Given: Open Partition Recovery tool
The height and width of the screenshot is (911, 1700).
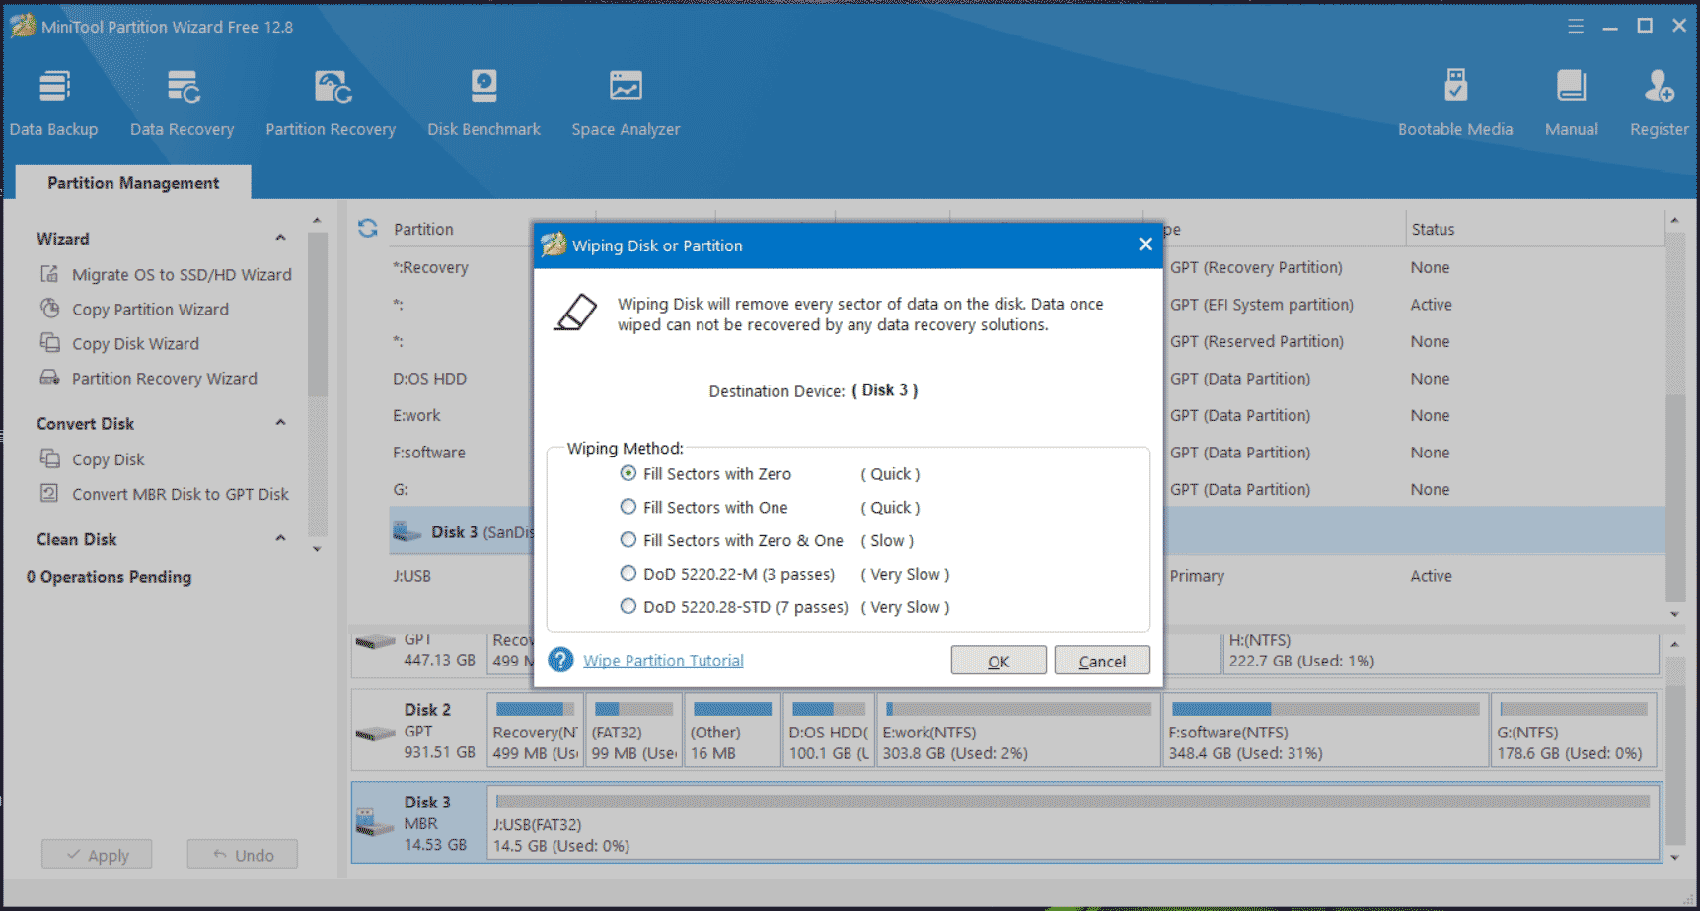Looking at the screenshot, I should [x=331, y=103].
